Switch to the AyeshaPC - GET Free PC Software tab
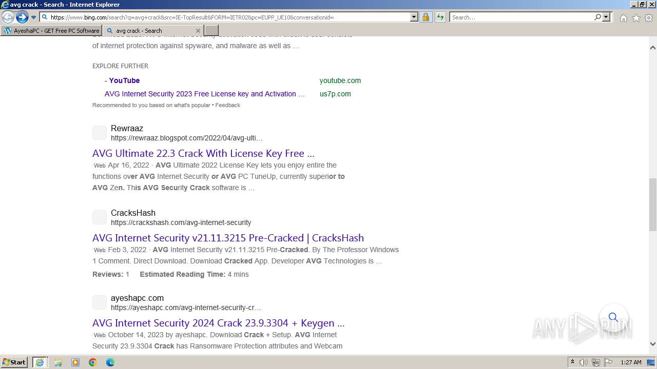Viewport: 657px width, 369px height. pos(51,31)
